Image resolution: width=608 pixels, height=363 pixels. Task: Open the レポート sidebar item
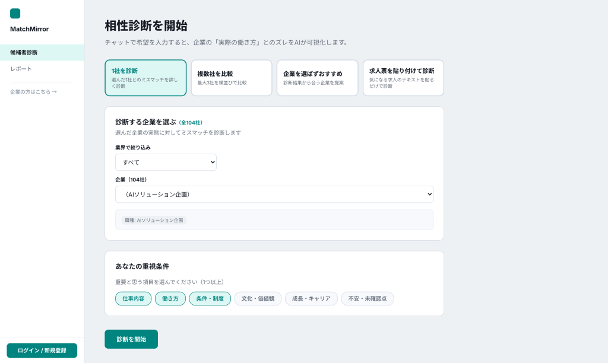point(42,69)
